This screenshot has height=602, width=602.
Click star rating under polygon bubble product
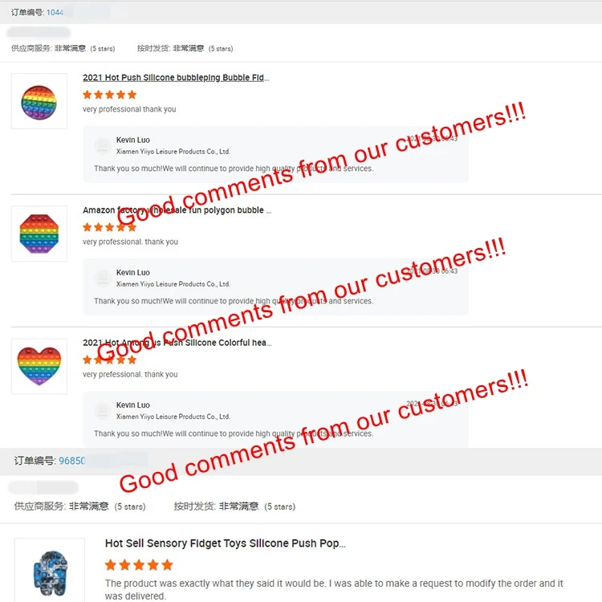(110, 227)
